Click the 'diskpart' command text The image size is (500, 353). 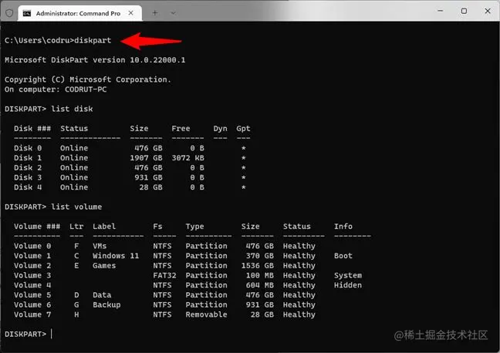point(93,40)
